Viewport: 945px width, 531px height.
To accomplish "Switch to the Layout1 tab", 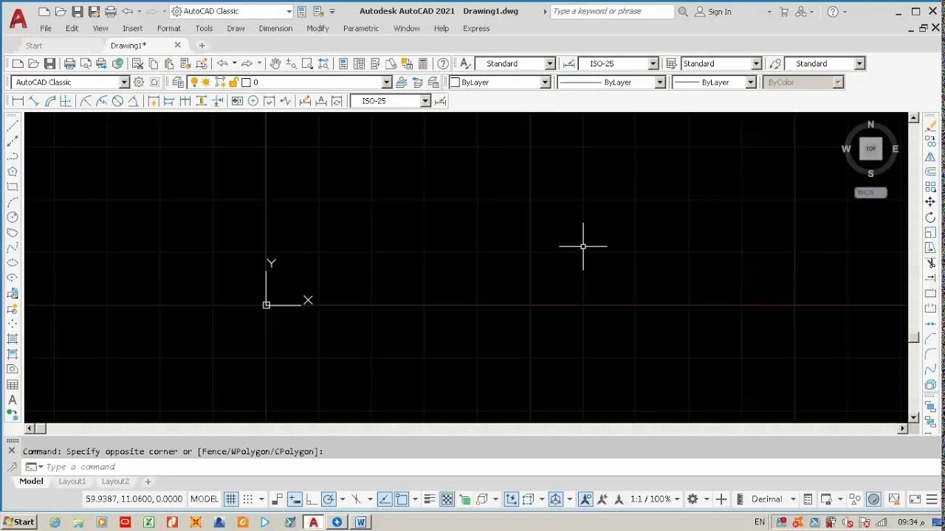I will pyautogui.click(x=72, y=482).
